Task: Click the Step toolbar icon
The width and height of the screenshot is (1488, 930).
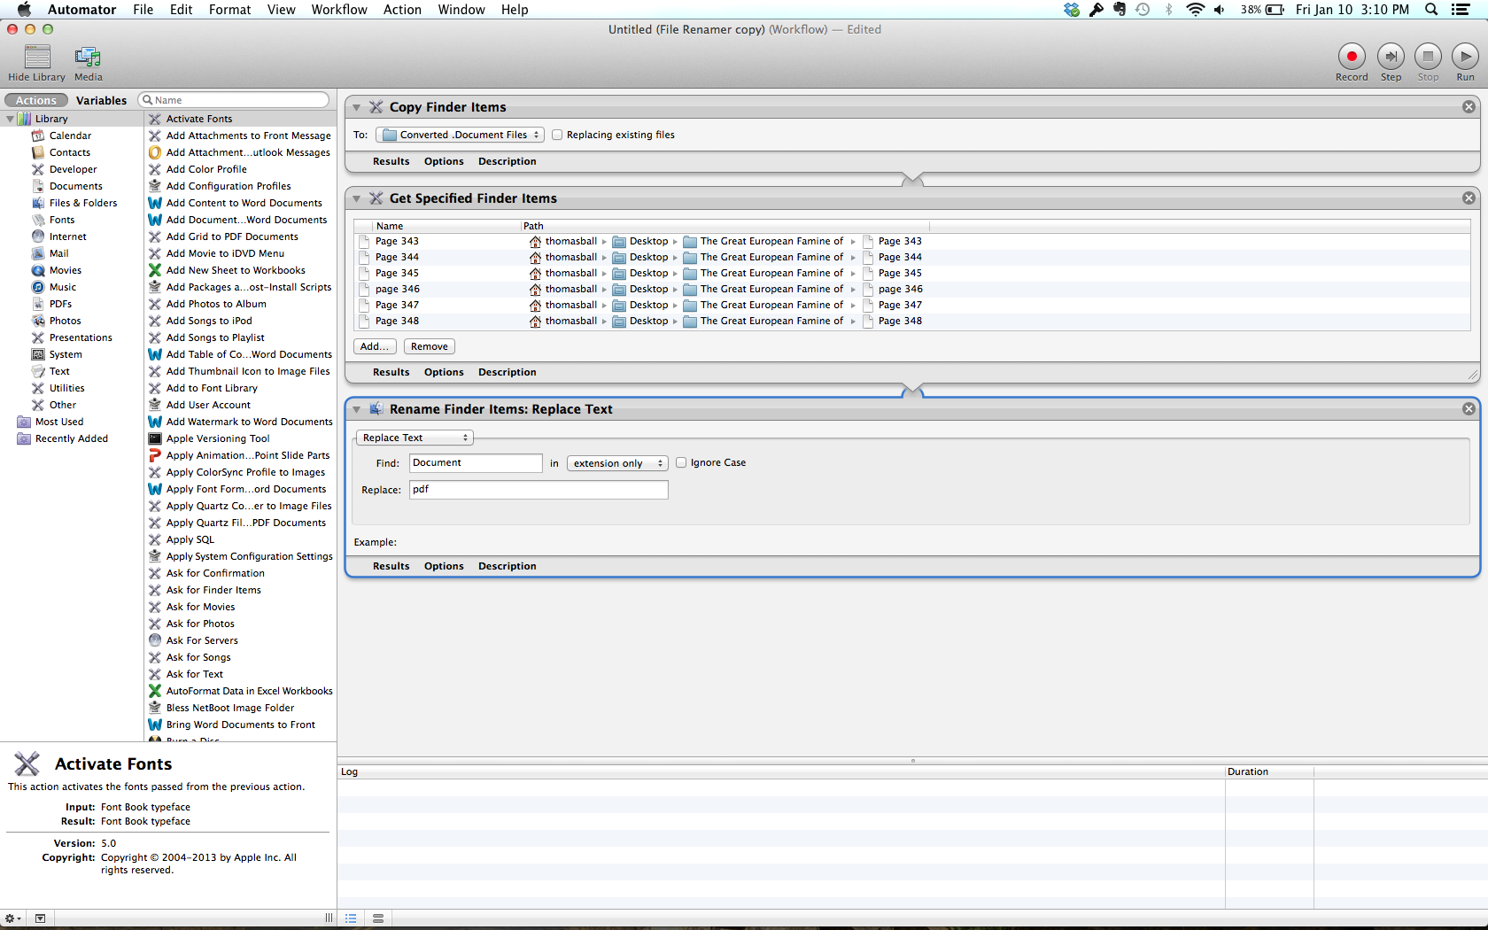Action: pyautogui.click(x=1391, y=57)
